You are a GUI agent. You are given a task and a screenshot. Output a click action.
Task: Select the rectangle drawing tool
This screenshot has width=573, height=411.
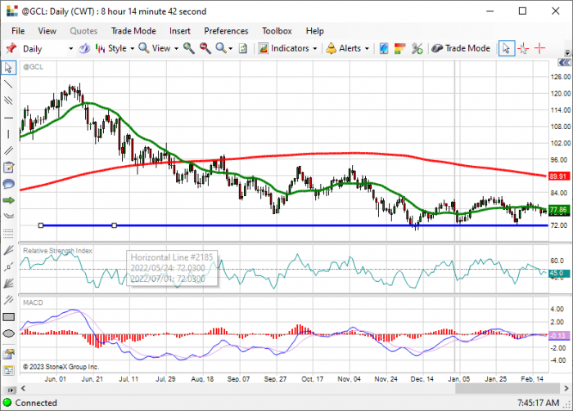click(x=8, y=317)
